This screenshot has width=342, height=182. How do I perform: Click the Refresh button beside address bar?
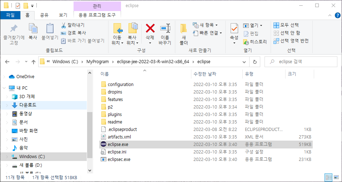(x=255, y=62)
